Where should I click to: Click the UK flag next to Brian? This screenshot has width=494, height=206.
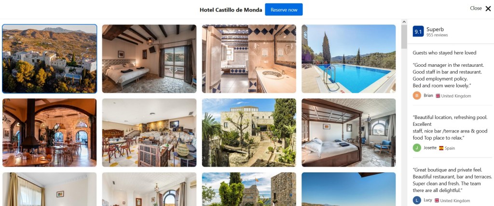tap(438, 96)
